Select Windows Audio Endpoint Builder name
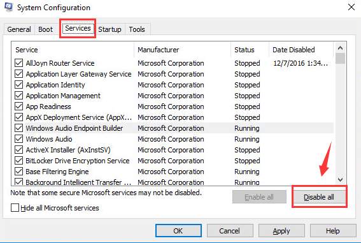 (x=74, y=128)
